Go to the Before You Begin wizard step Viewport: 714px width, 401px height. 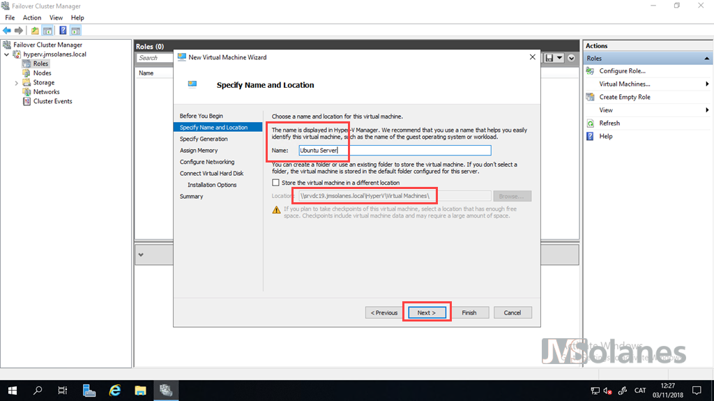[x=202, y=116]
